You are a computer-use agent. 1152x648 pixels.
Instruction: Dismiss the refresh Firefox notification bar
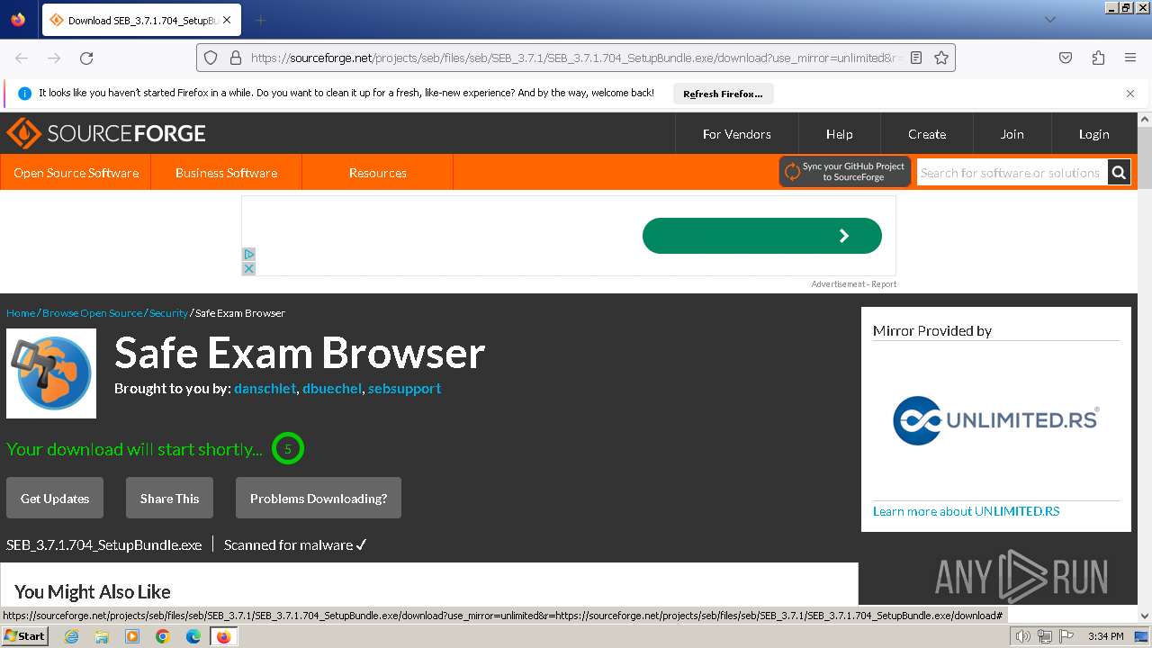[x=1130, y=94]
